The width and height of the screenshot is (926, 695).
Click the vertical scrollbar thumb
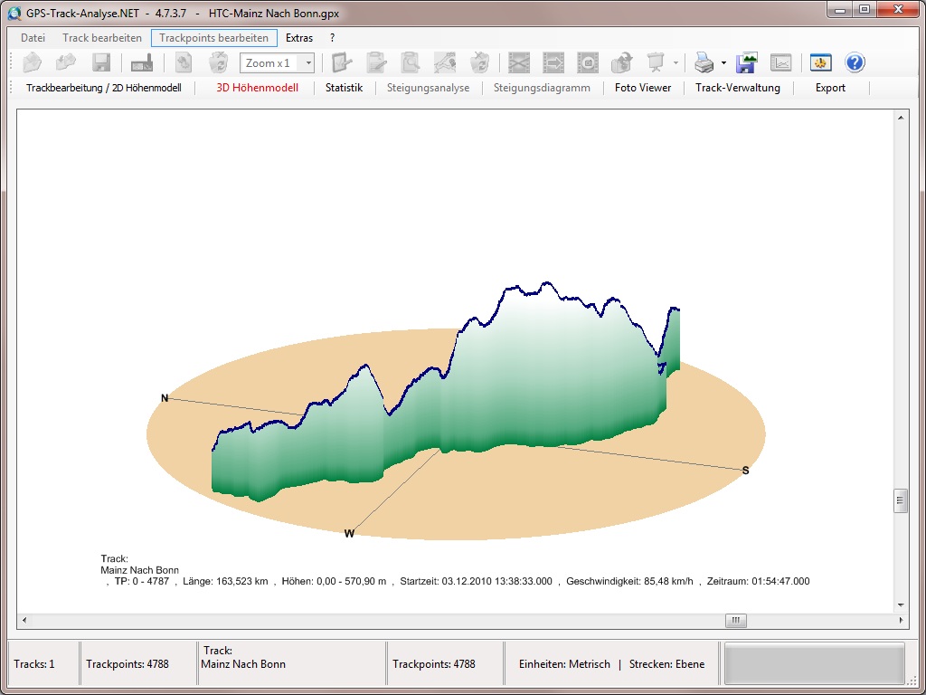click(900, 500)
